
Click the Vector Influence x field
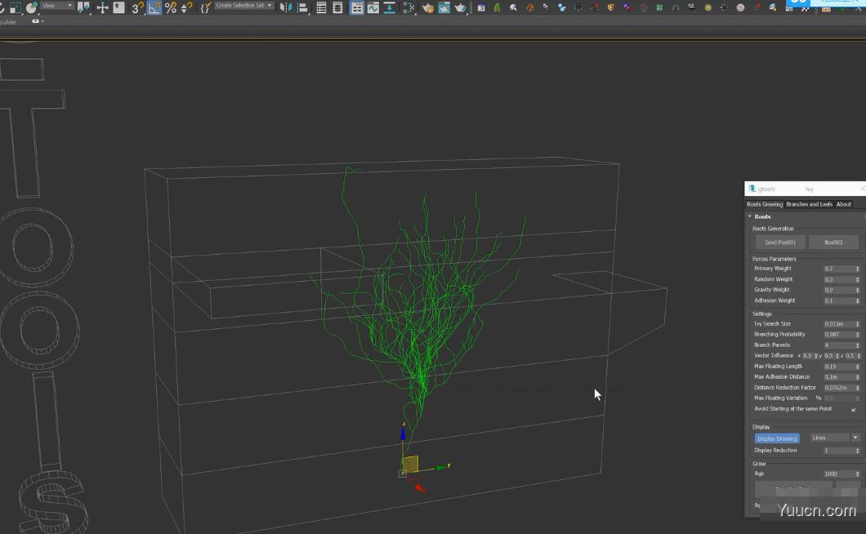coord(808,356)
